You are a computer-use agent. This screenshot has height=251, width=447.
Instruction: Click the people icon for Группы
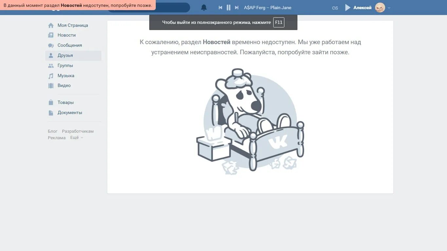(51, 66)
